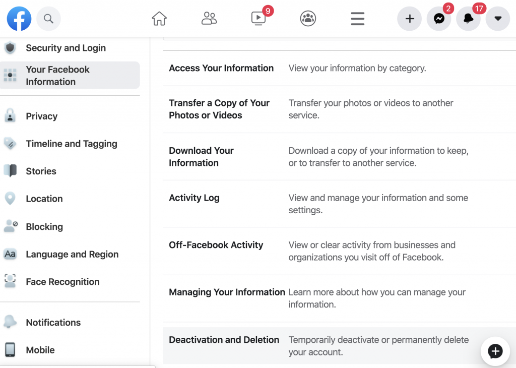516x368 pixels.
Task: Click the Stories book icon
Action: [x=10, y=171]
